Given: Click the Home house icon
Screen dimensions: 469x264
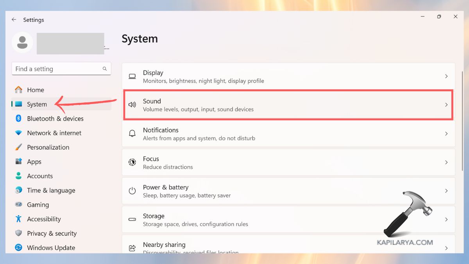Looking at the screenshot, I should click(x=18, y=90).
